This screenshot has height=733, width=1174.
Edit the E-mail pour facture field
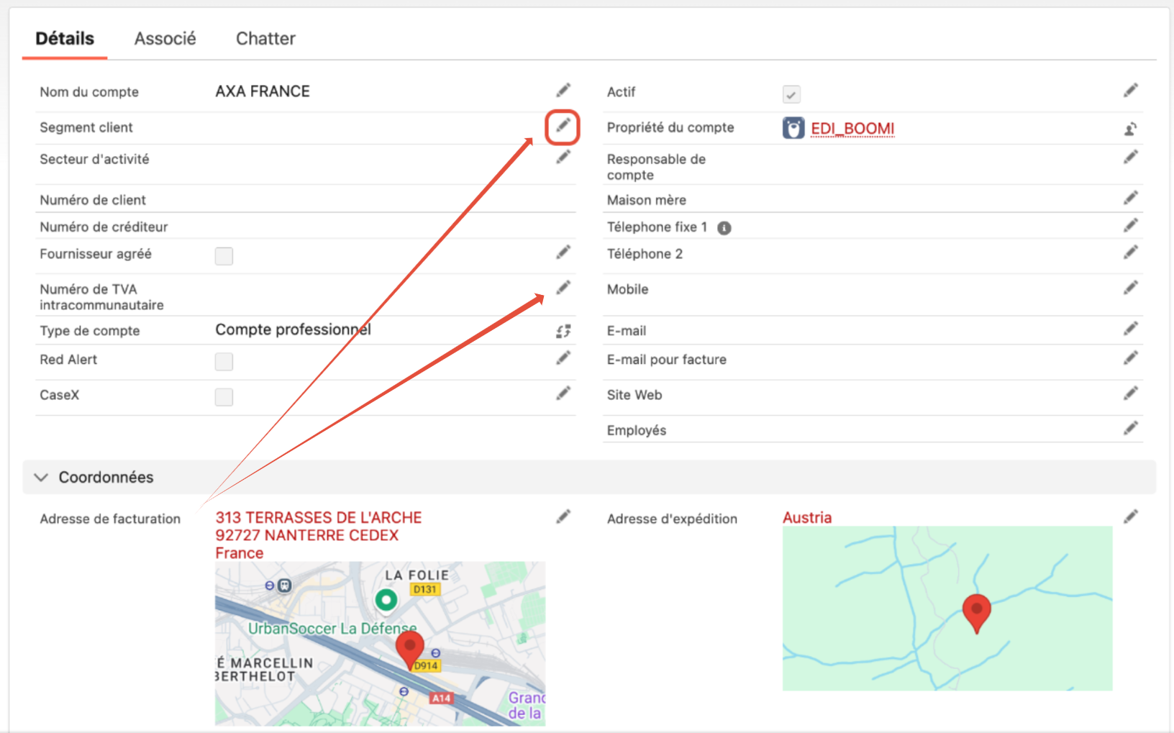(x=1131, y=358)
